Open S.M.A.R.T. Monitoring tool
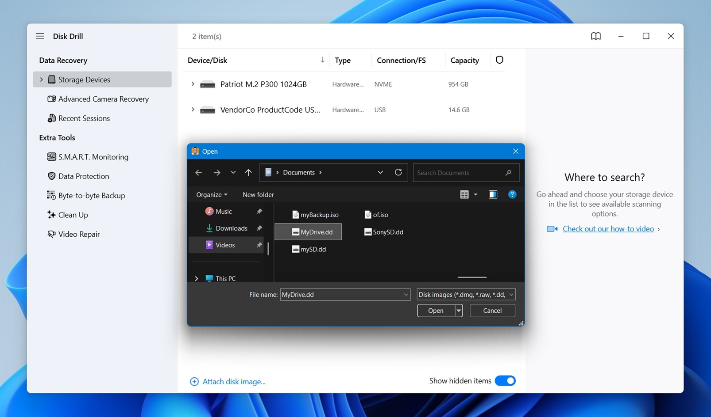The width and height of the screenshot is (711, 417). (x=88, y=157)
